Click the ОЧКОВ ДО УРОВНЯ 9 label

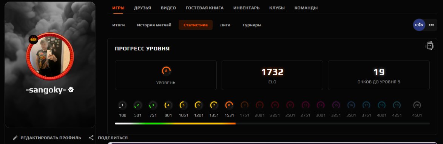(378, 82)
